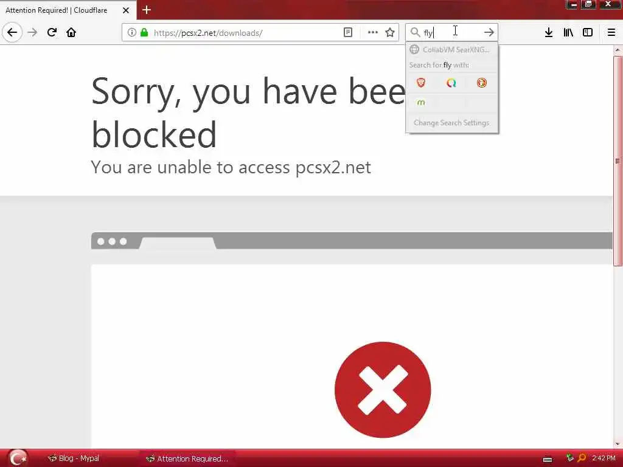Screen dimensions: 623x467
Task: Toggle reader view in address bar
Action: [x=347, y=33]
